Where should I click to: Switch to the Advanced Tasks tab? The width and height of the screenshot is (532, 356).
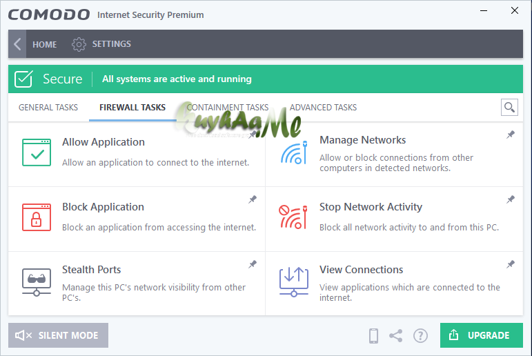pyautogui.click(x=323, y=108)
